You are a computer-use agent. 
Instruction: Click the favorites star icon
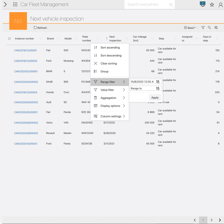[x=212, y=4]
